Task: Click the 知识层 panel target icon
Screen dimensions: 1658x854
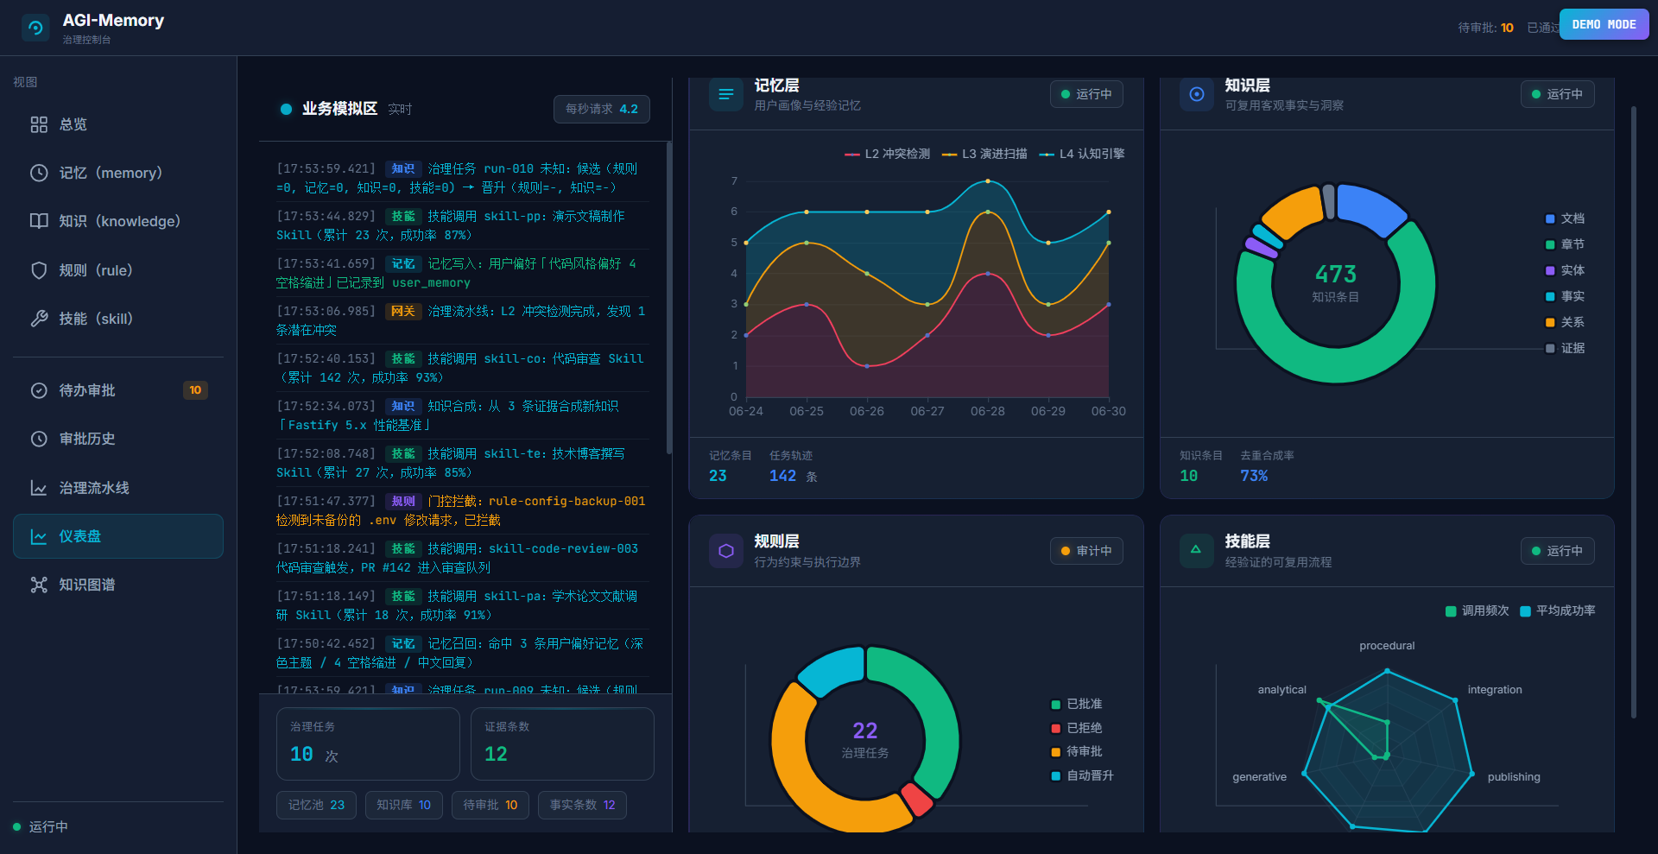Action: 1197,94
